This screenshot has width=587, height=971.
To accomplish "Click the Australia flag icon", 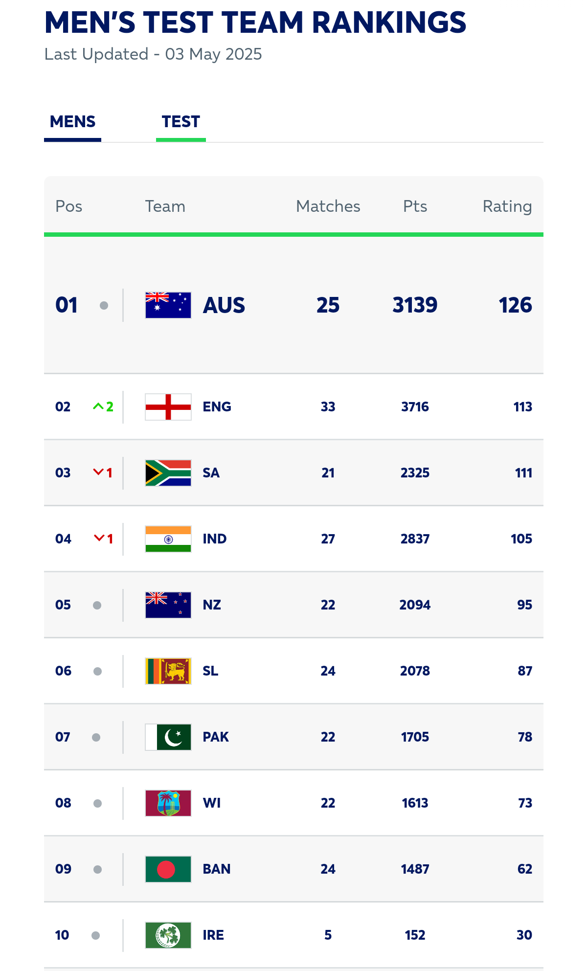I will pos(167,305).
